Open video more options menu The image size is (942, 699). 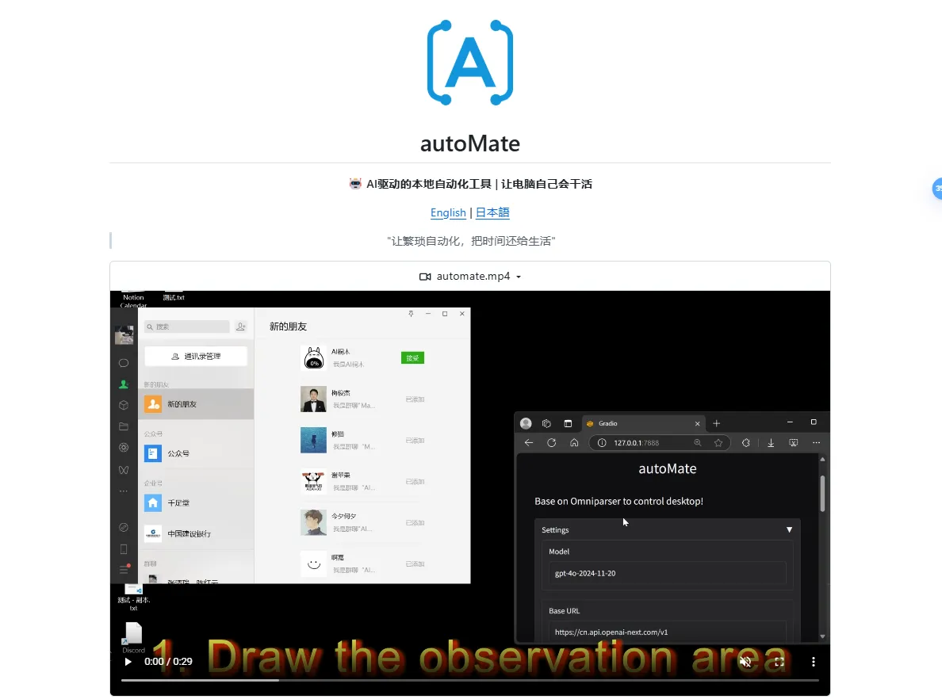click(814, 662)
